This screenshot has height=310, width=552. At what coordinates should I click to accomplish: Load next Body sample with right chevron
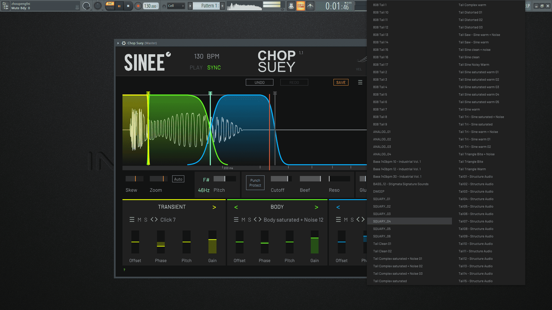click(x=260, y=220)
